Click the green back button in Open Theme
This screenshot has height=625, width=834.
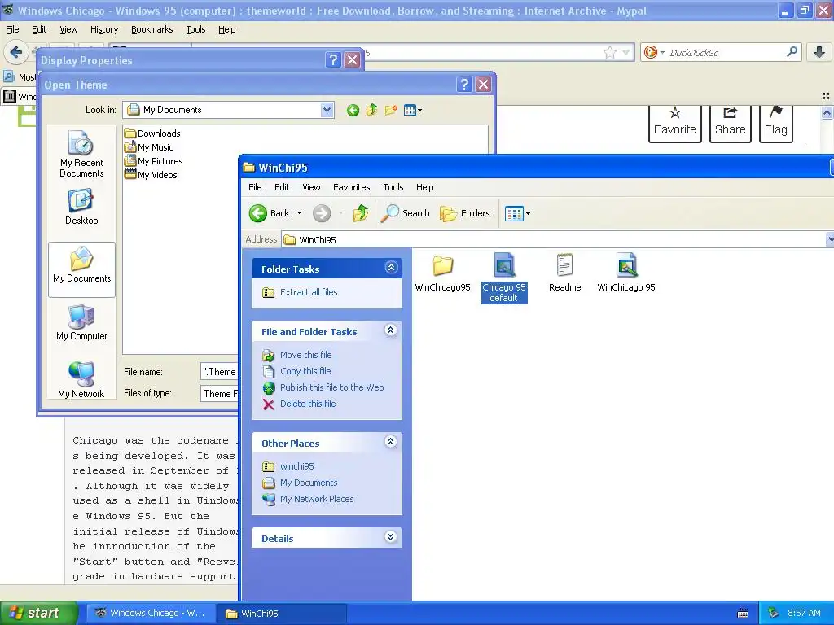point(353,111)
